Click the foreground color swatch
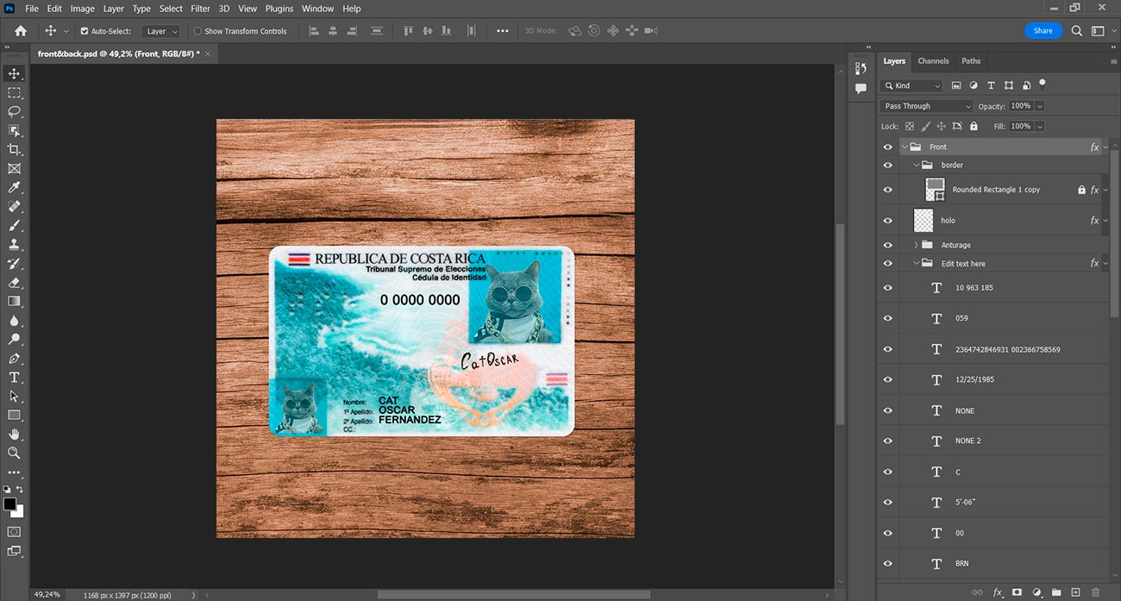The image size is (1121, 601). point(9,504)
